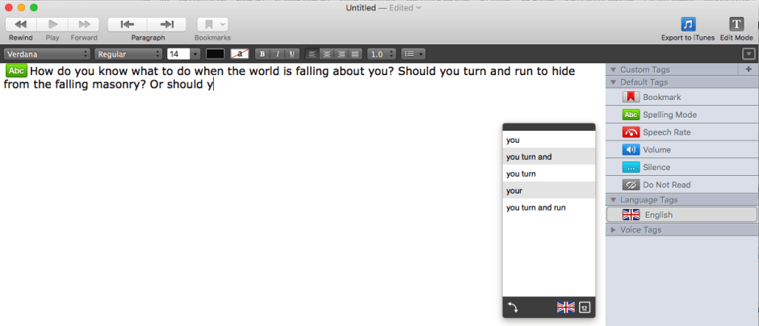
Task: Choose 'you turn and run' suggestion
Action: point(536,207)
